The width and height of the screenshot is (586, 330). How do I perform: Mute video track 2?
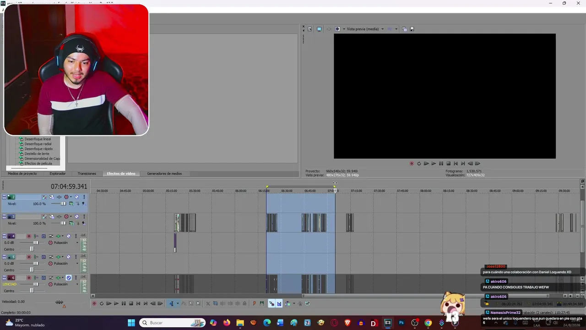(76, 197)
